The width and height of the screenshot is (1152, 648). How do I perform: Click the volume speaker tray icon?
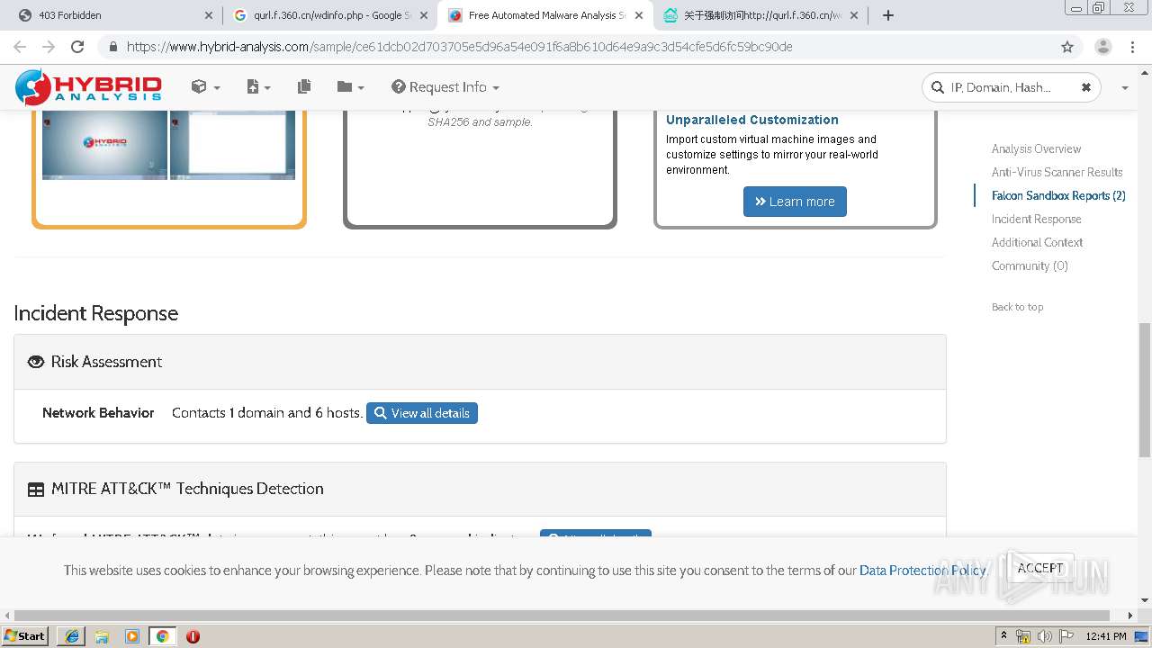[x=1045, y=636]
